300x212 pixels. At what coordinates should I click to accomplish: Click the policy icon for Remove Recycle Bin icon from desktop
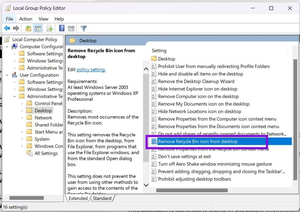tap(154, 142)
